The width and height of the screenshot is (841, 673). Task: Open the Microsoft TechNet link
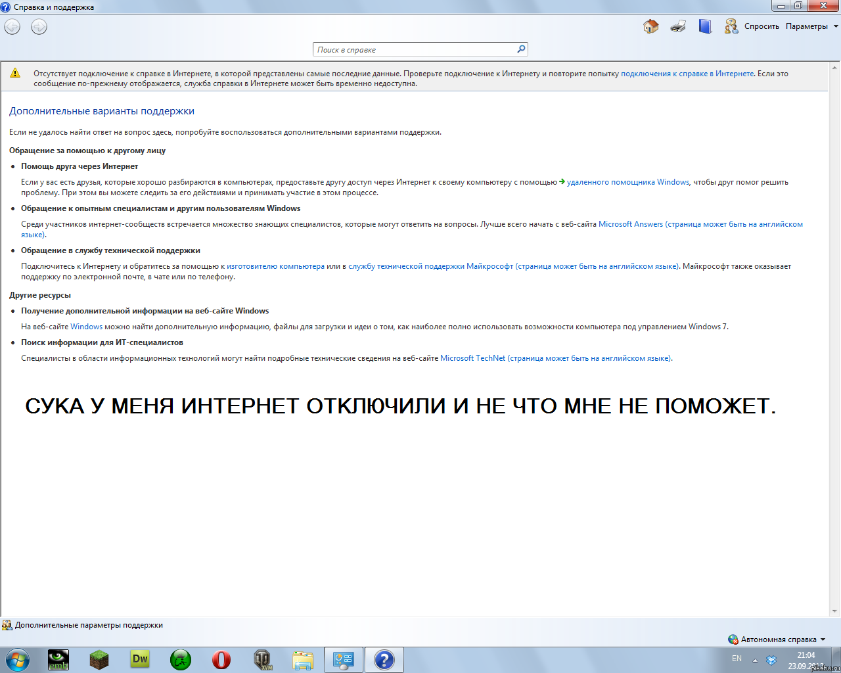473,358
